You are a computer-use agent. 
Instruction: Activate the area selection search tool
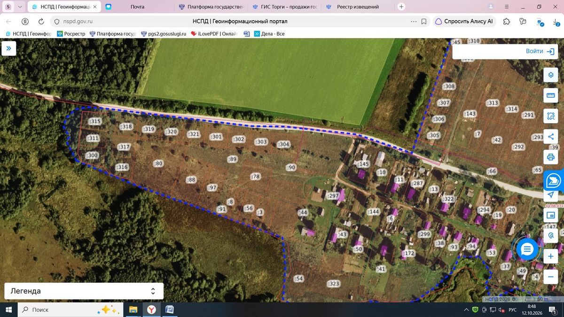[550, 116]
